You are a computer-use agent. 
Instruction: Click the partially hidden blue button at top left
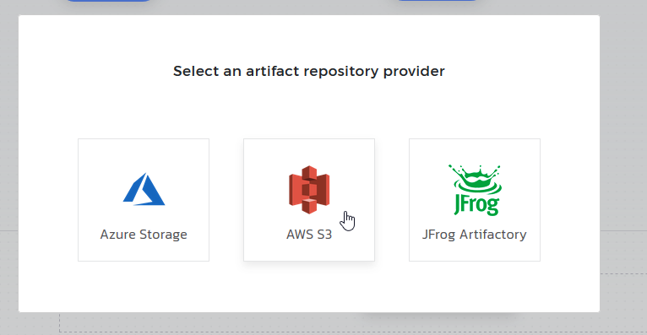pyautogui.click(x=108, y=0)
